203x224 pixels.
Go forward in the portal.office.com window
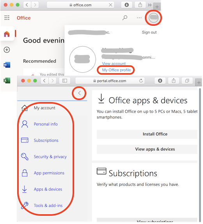52,81
